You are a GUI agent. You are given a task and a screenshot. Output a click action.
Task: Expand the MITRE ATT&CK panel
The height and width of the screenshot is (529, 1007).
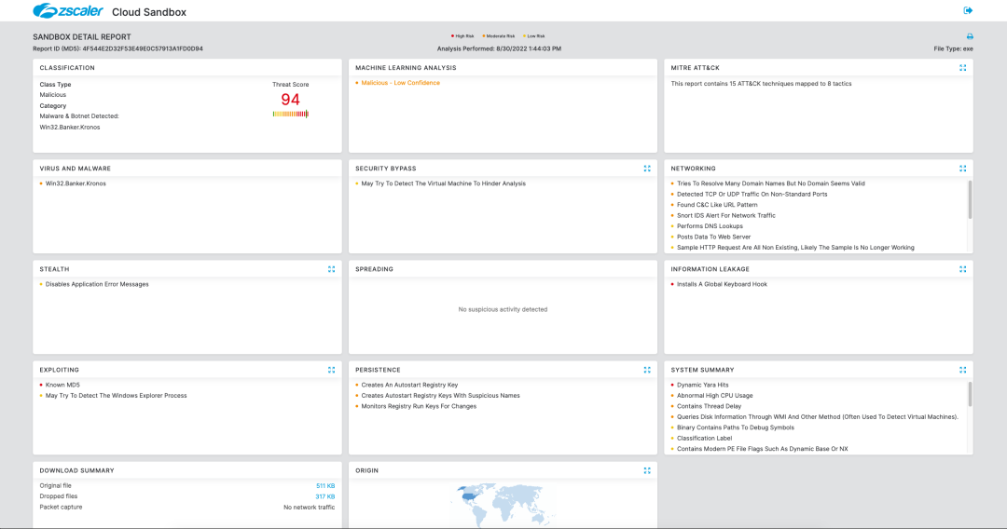tap(962, 68)
